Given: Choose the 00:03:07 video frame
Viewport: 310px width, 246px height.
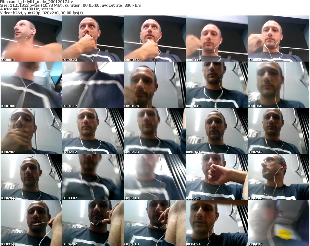Looking at the screenshot, I should [93, 177].
